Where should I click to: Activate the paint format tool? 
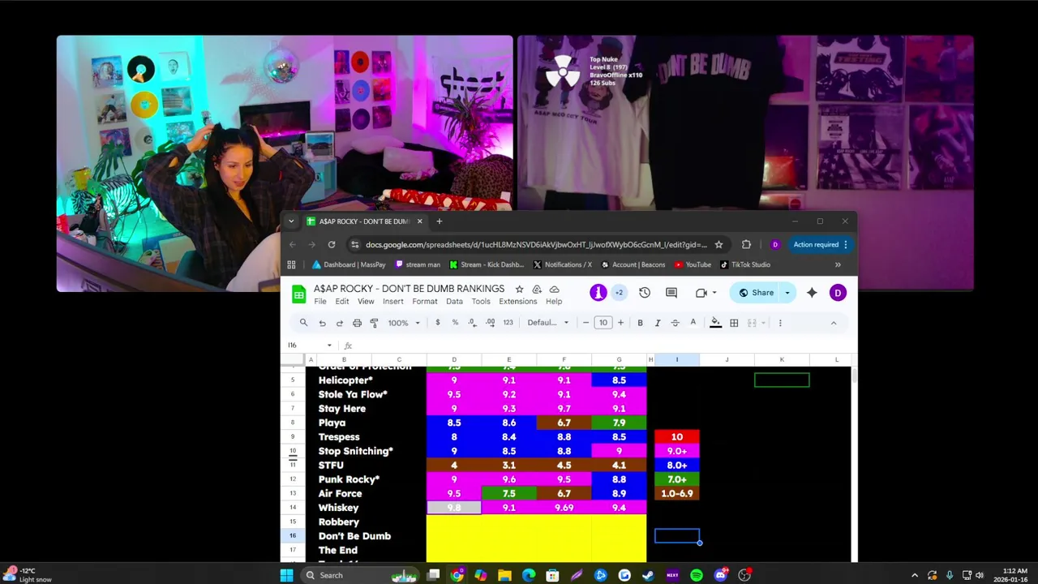click(374, 323)
